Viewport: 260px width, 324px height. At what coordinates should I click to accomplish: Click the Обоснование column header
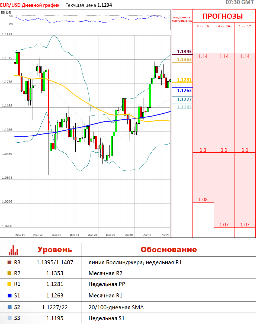169,249
